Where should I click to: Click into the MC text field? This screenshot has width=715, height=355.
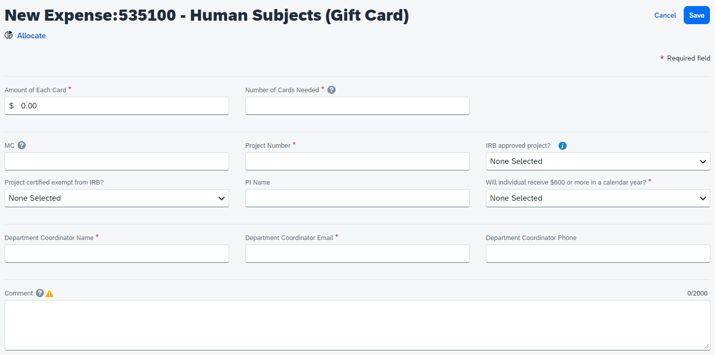coord(117,161)
